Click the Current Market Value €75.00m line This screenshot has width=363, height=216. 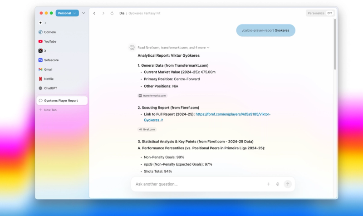180,72
